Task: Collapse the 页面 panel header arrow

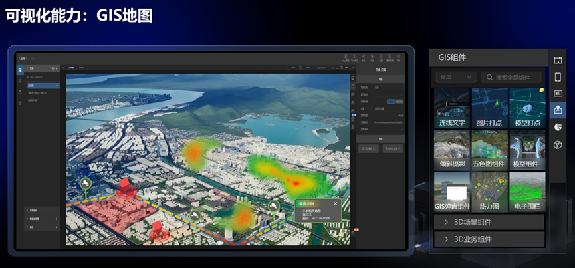Action: click(27, 68)
